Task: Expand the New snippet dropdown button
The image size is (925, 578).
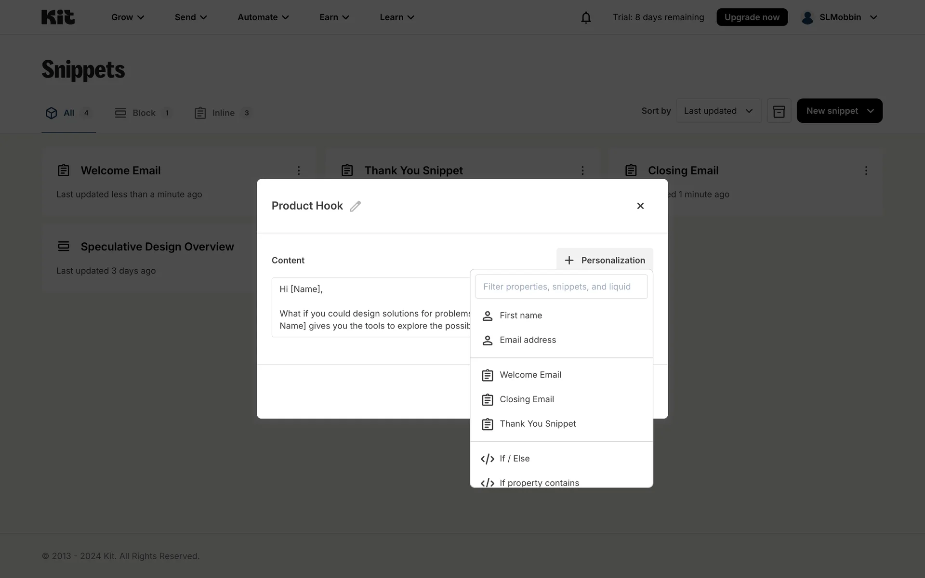Action: (839, 111)
